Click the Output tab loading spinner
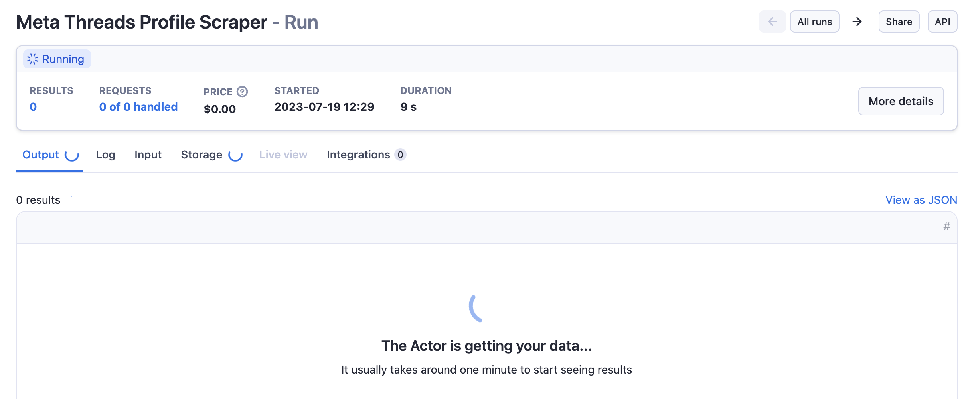972x399 pixels. (x=72, y=155)
